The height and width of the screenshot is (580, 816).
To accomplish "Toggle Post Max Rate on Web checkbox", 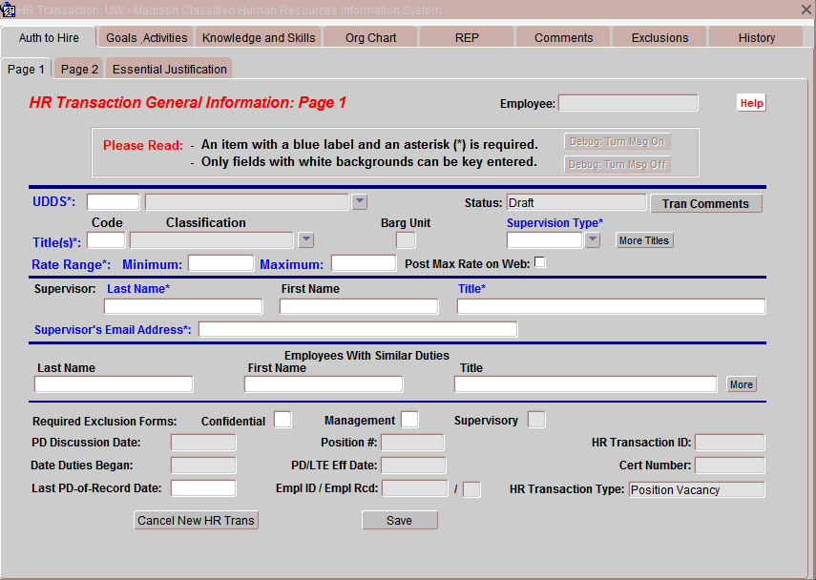I will [540, 262].
